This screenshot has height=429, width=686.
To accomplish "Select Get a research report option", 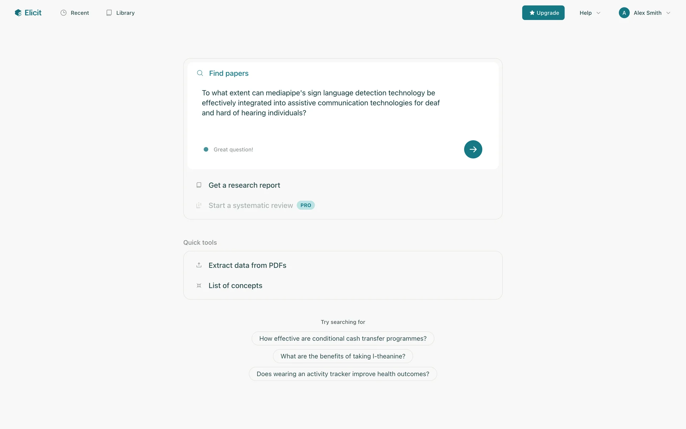I will (244, 185).
